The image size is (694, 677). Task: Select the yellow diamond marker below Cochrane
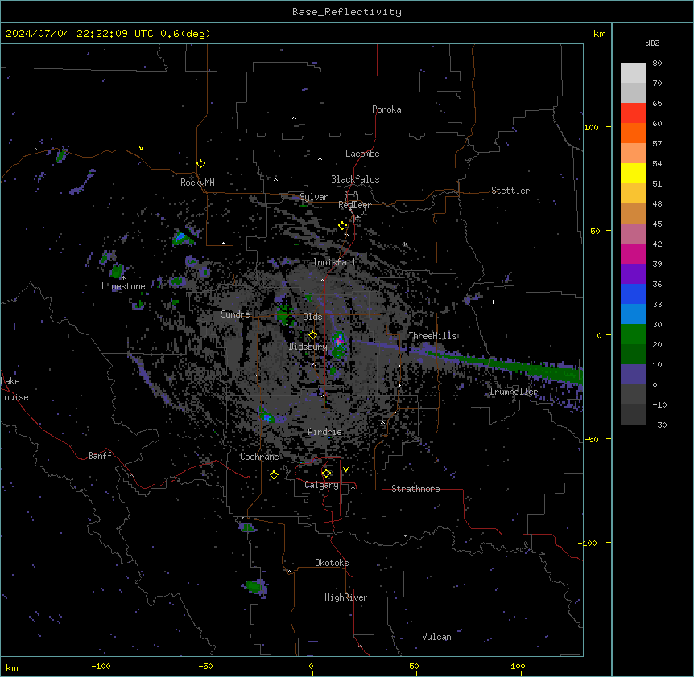[274, 474]
